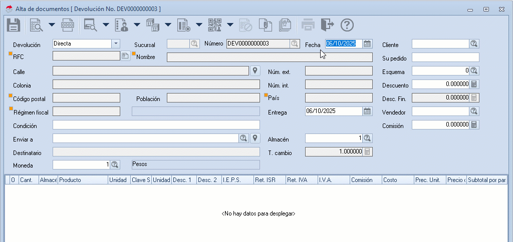Click the map pin next to Calle
Image resolution: width=513 pixels, height=242 pixels.
(254, 70)
